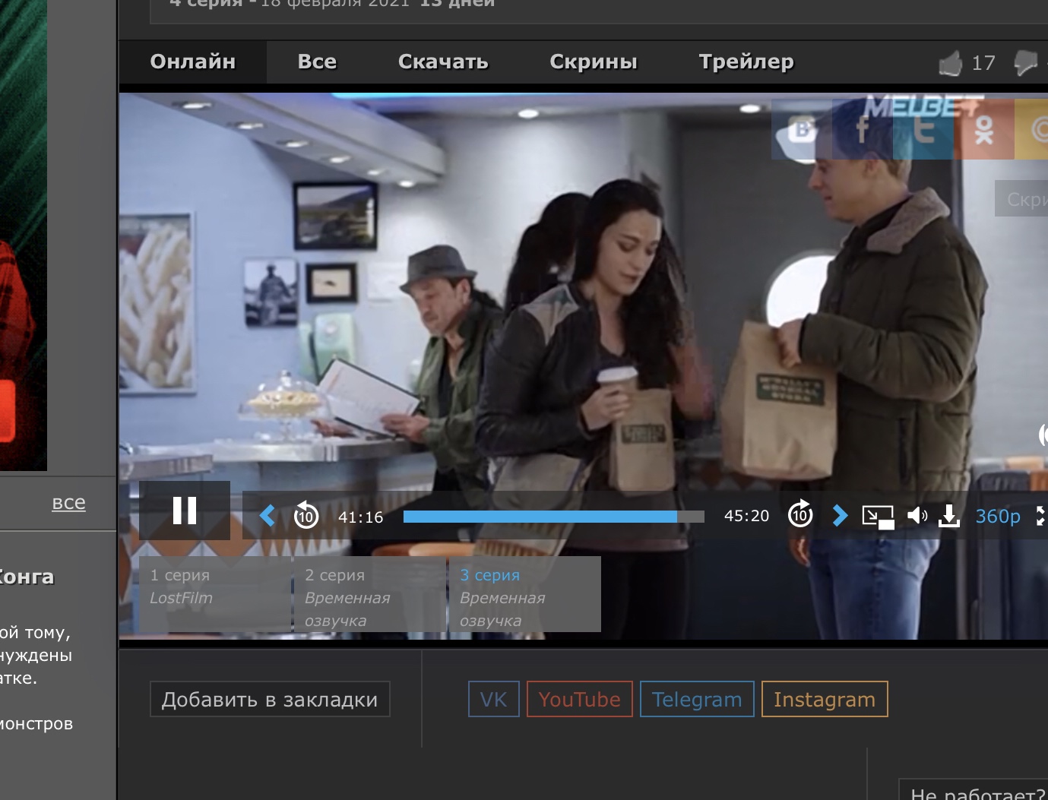Share video via Facebook icon overlay
The height and width of the screenshot is (800, 1048).
(863, 129)
